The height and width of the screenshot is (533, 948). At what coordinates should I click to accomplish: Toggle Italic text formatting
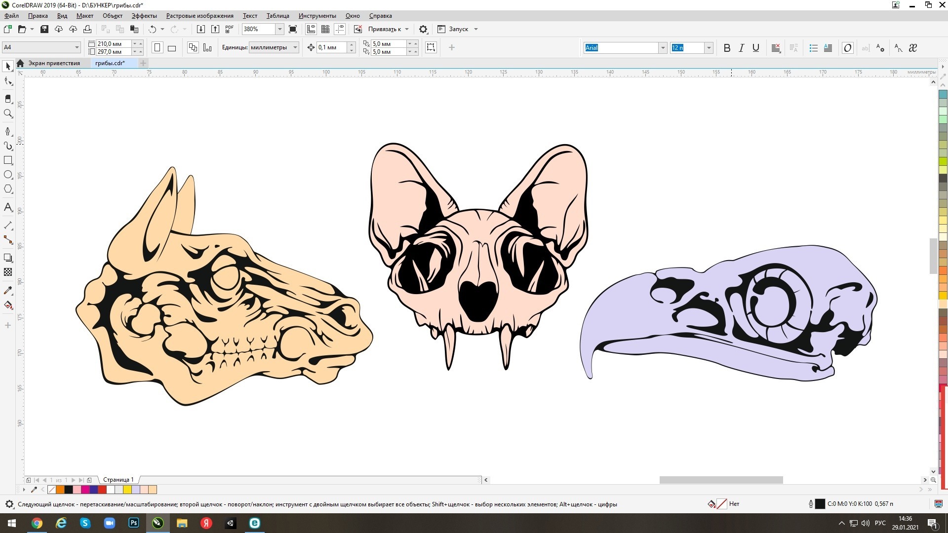pos(741,48)
